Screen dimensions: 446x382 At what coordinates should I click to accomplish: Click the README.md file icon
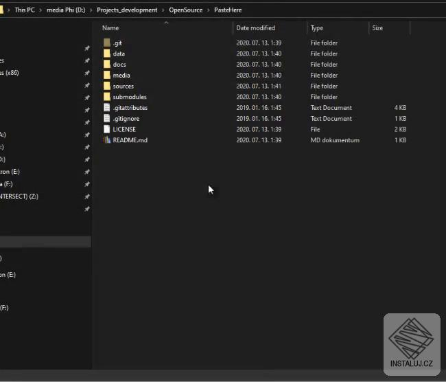[x=107, y=140]
